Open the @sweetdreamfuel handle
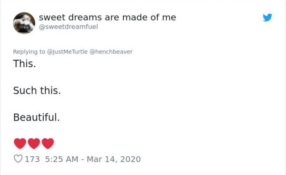Screen dimensions: 286x175 68,27
